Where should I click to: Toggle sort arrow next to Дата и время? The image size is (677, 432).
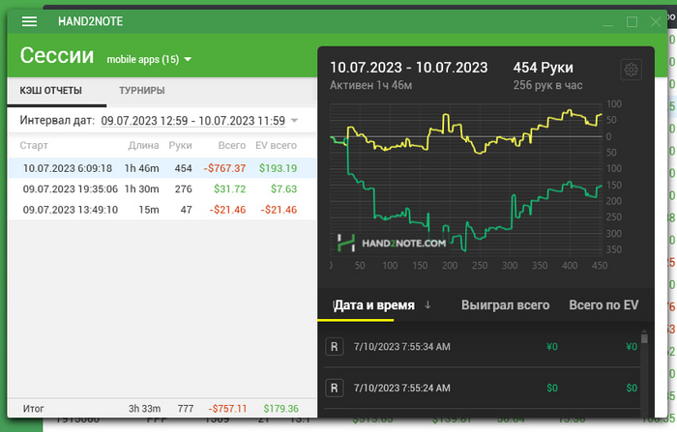427,304
